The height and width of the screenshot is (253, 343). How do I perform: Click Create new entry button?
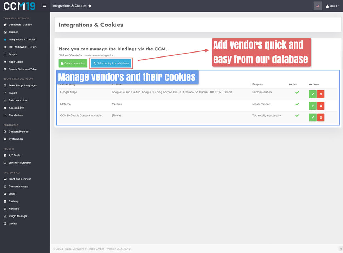coord(73,63)
